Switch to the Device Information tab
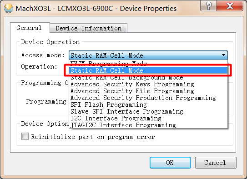Screen dimensions: 247x179 tap(89, 28)
